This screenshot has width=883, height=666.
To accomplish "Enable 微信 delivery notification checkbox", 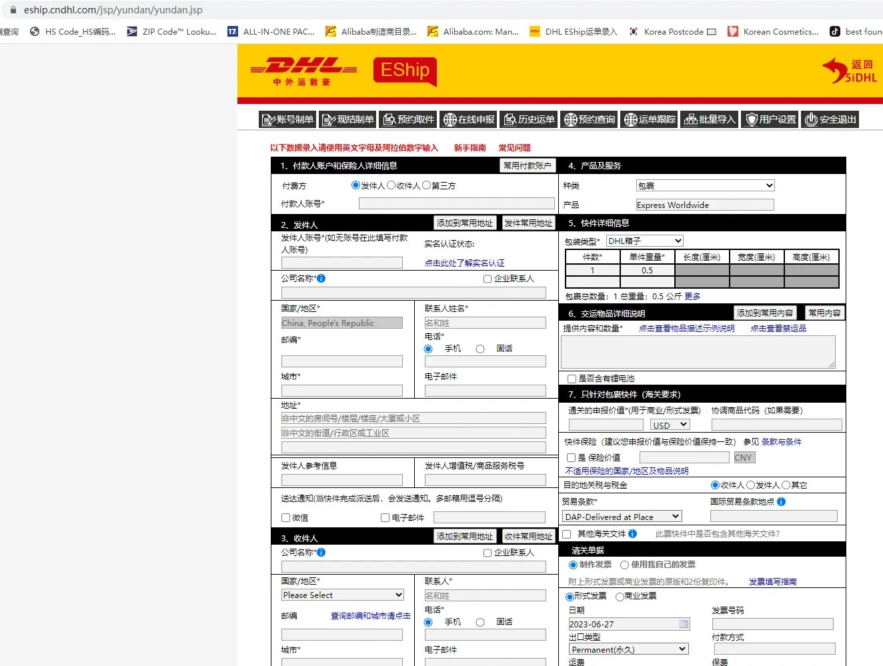I will 286,517.
